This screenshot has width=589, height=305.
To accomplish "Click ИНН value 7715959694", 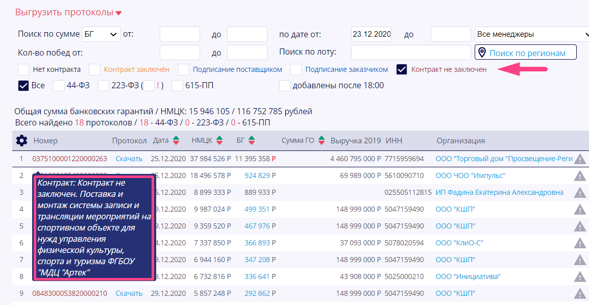I will [x=404, y=159].
